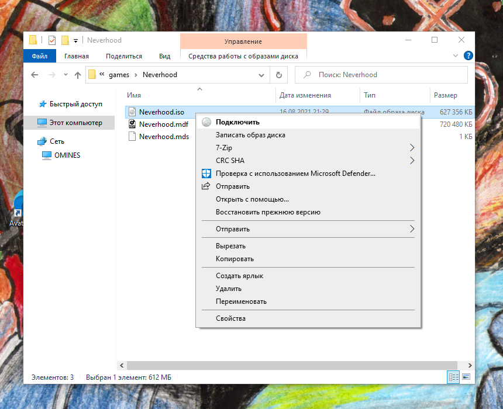Click the scrollbar left arrow

[x=122, y=365]
